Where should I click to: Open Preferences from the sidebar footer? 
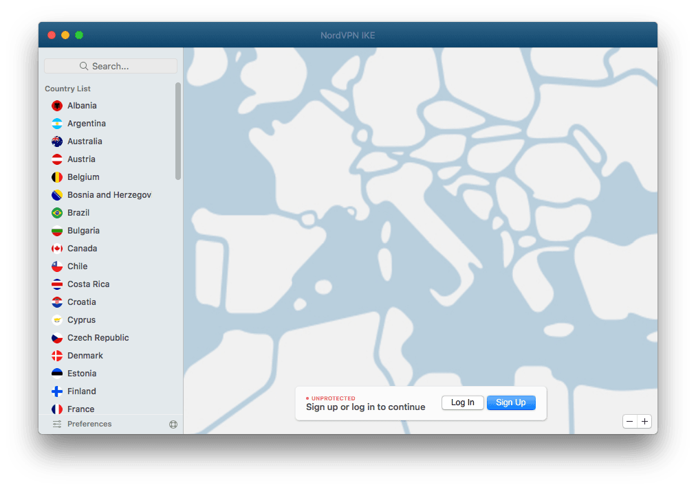click(x=89, y=424)
